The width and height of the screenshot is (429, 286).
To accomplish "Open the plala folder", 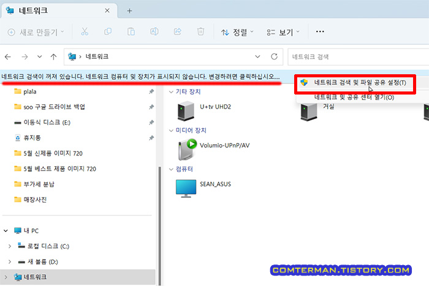I will point(29,91).
